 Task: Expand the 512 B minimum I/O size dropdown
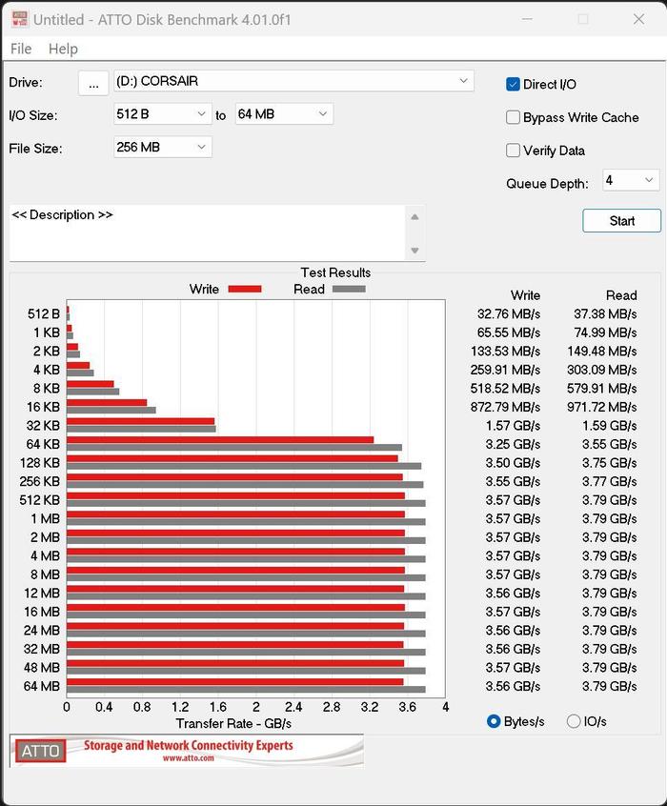163,114
